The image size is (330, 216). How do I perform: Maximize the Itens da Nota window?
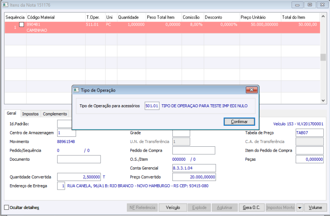click(310, 5)
